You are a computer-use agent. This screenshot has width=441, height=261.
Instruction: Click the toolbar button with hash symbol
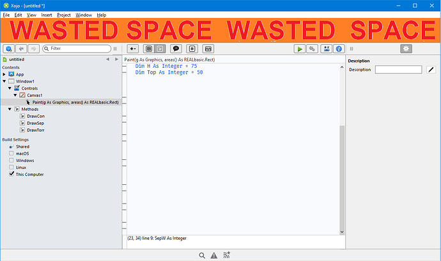192,49
